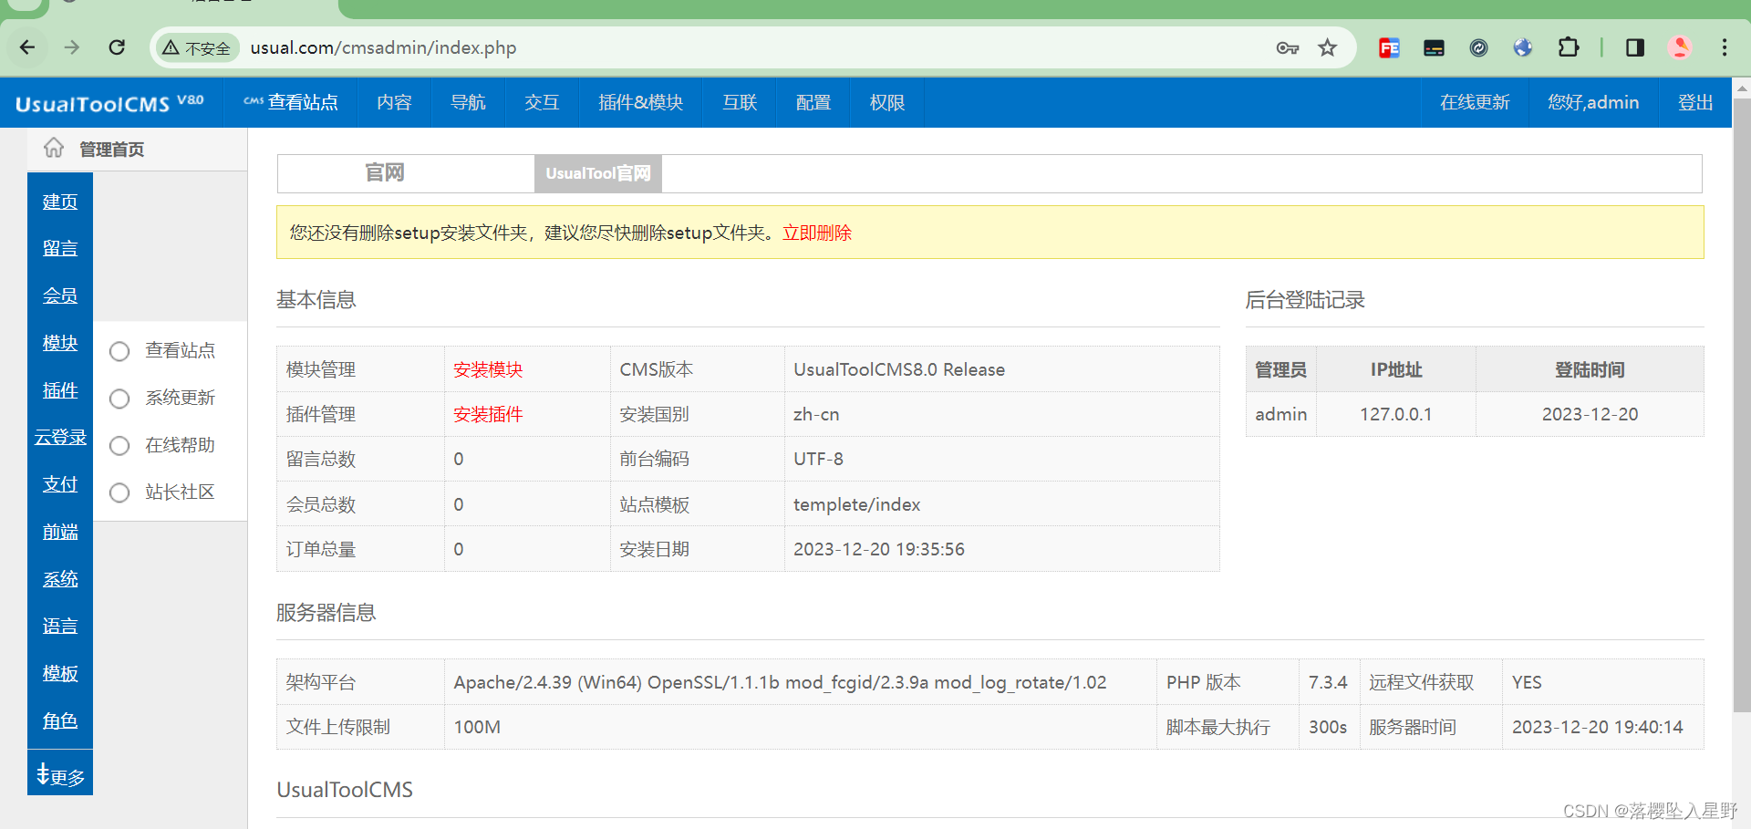This screenshot has width=1751, height=829.
Task: Click the 立即删除 link in the warning
Action: click(x=817, y=233)
